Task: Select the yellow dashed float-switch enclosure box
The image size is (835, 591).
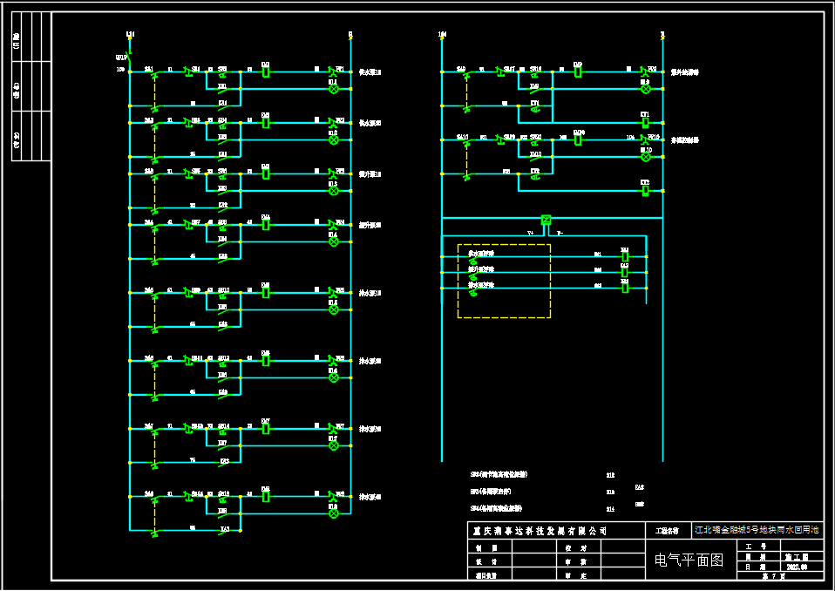Action: click(505, 282)
